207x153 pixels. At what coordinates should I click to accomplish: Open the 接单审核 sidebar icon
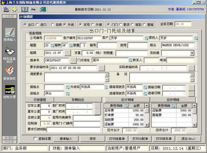point(10,71)
